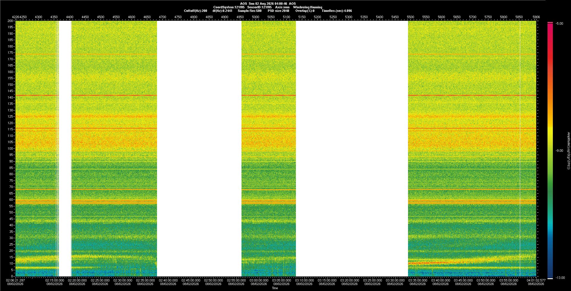This screenshot has width=571, height=291.
Task: Click the 03:55:00.000 time tick label
Action: click(x=509, y=280)
